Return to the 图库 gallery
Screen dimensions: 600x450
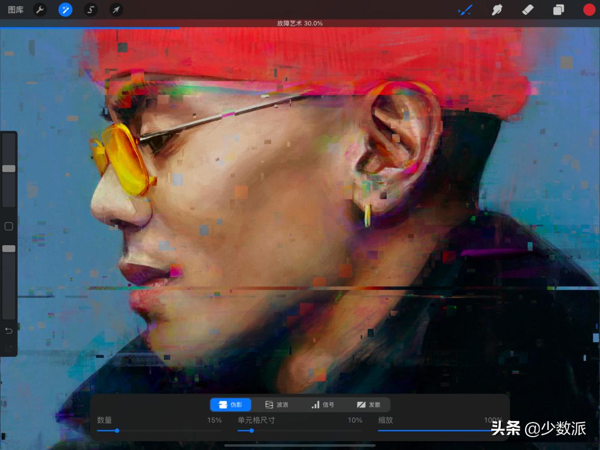click(16, 10)
